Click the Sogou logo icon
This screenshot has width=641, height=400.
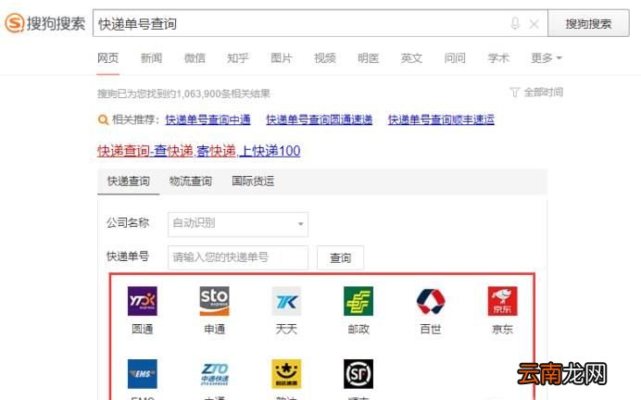[x=15, y=23]
